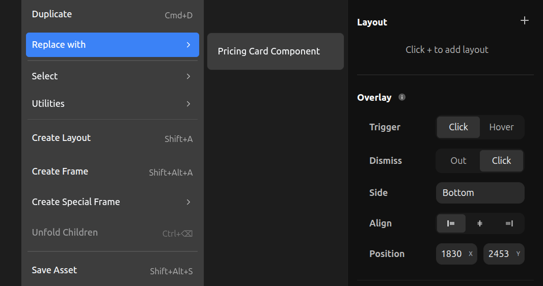543x286 pixels.
Task: Set overlay trigger to Click
Action: [x=458, y=127]
